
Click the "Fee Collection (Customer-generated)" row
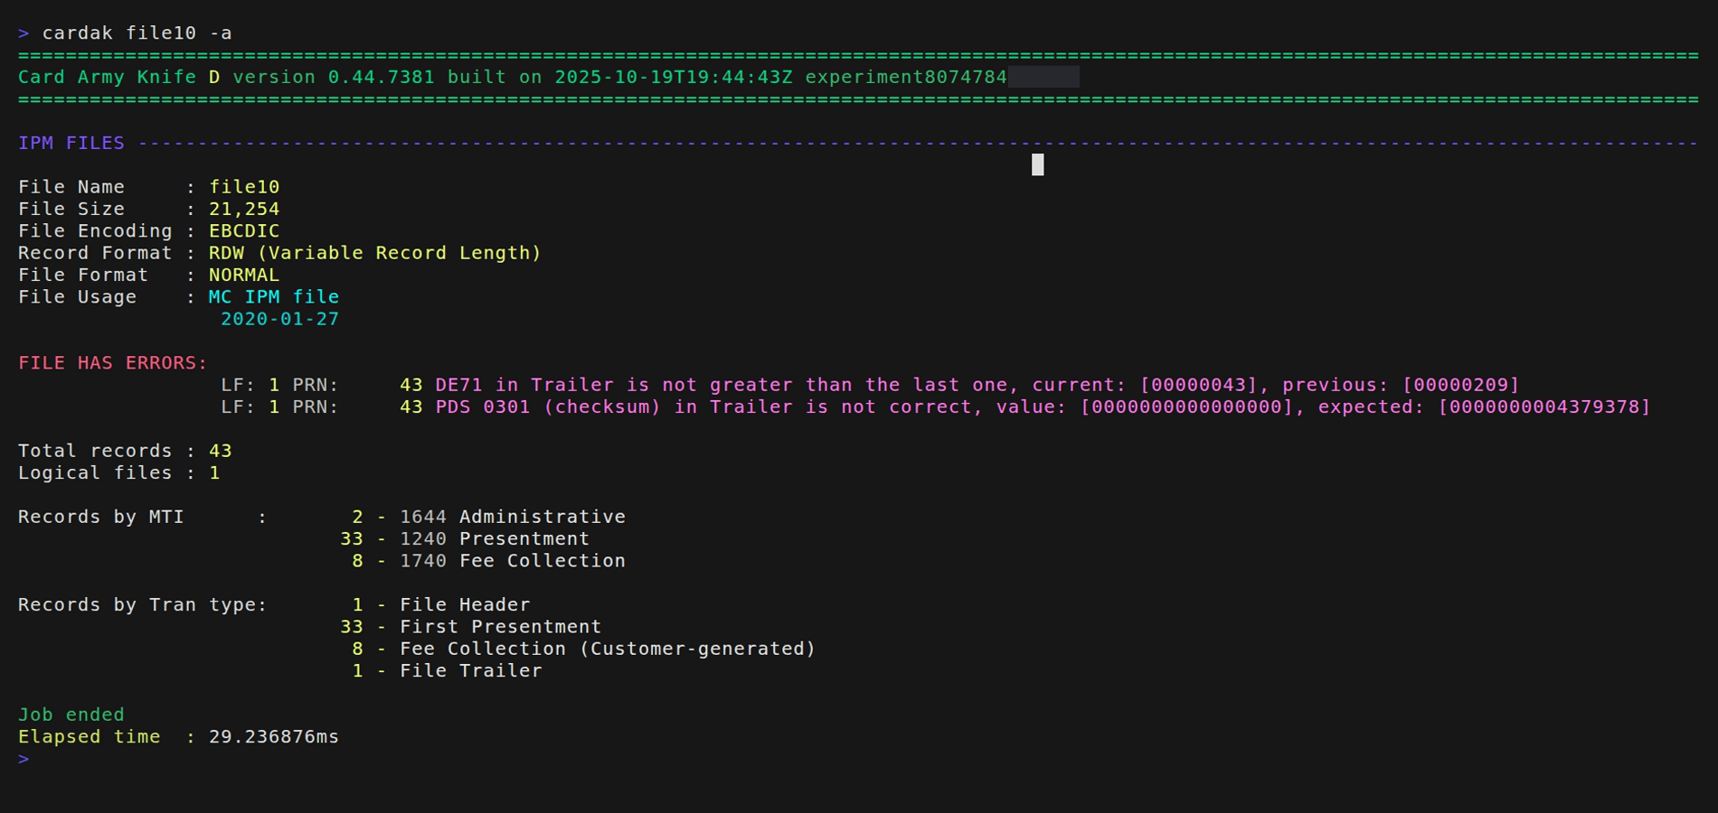click(x=607, y=649)
